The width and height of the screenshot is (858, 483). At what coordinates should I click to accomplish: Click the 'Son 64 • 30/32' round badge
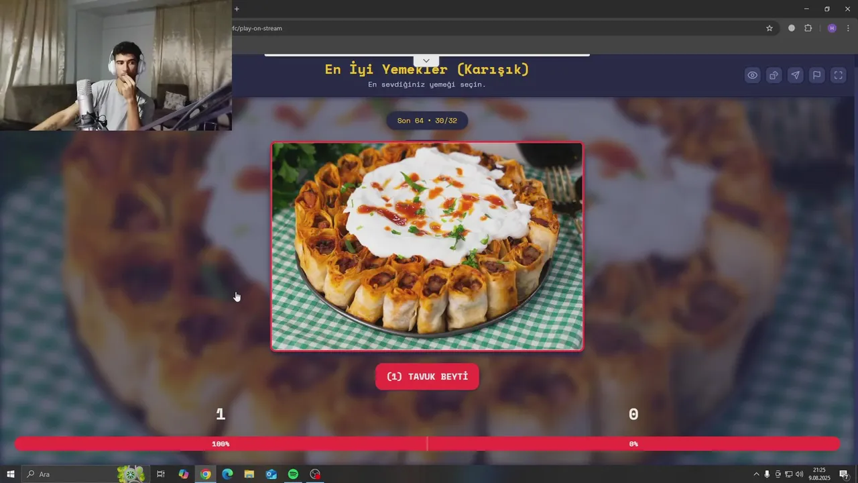click(x=427, y=121)
